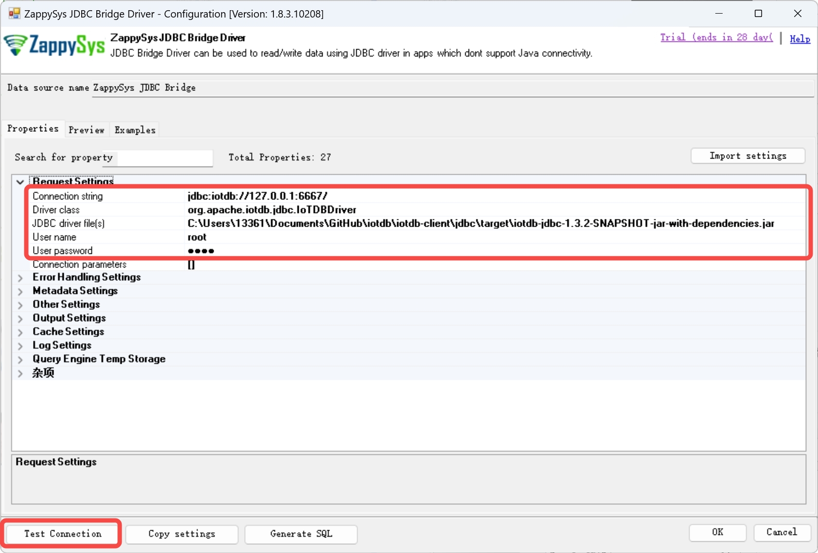Open the Help link
Viewport: 818px width, 553px height.
click(800, 39)
